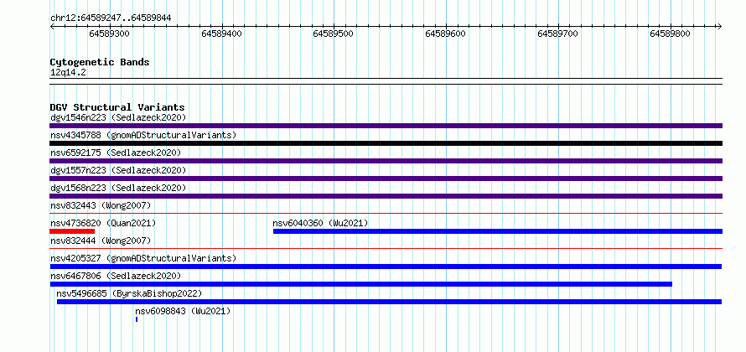
Task: Open the dgv1568n223 (Sedlazeck2020) label
Action: click(118, 188)
